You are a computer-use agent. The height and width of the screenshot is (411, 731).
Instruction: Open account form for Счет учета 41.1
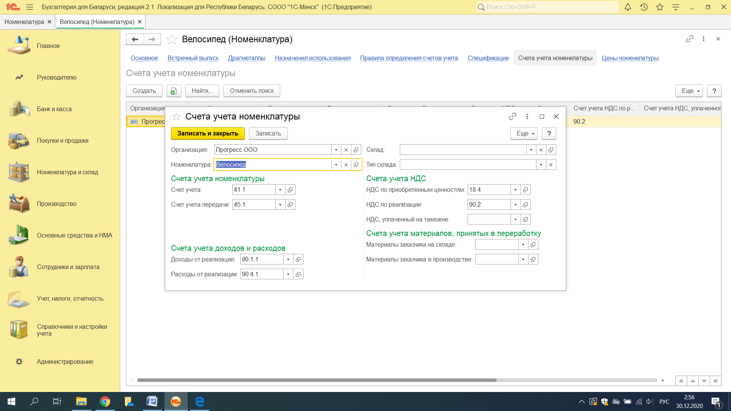point(290,190)
